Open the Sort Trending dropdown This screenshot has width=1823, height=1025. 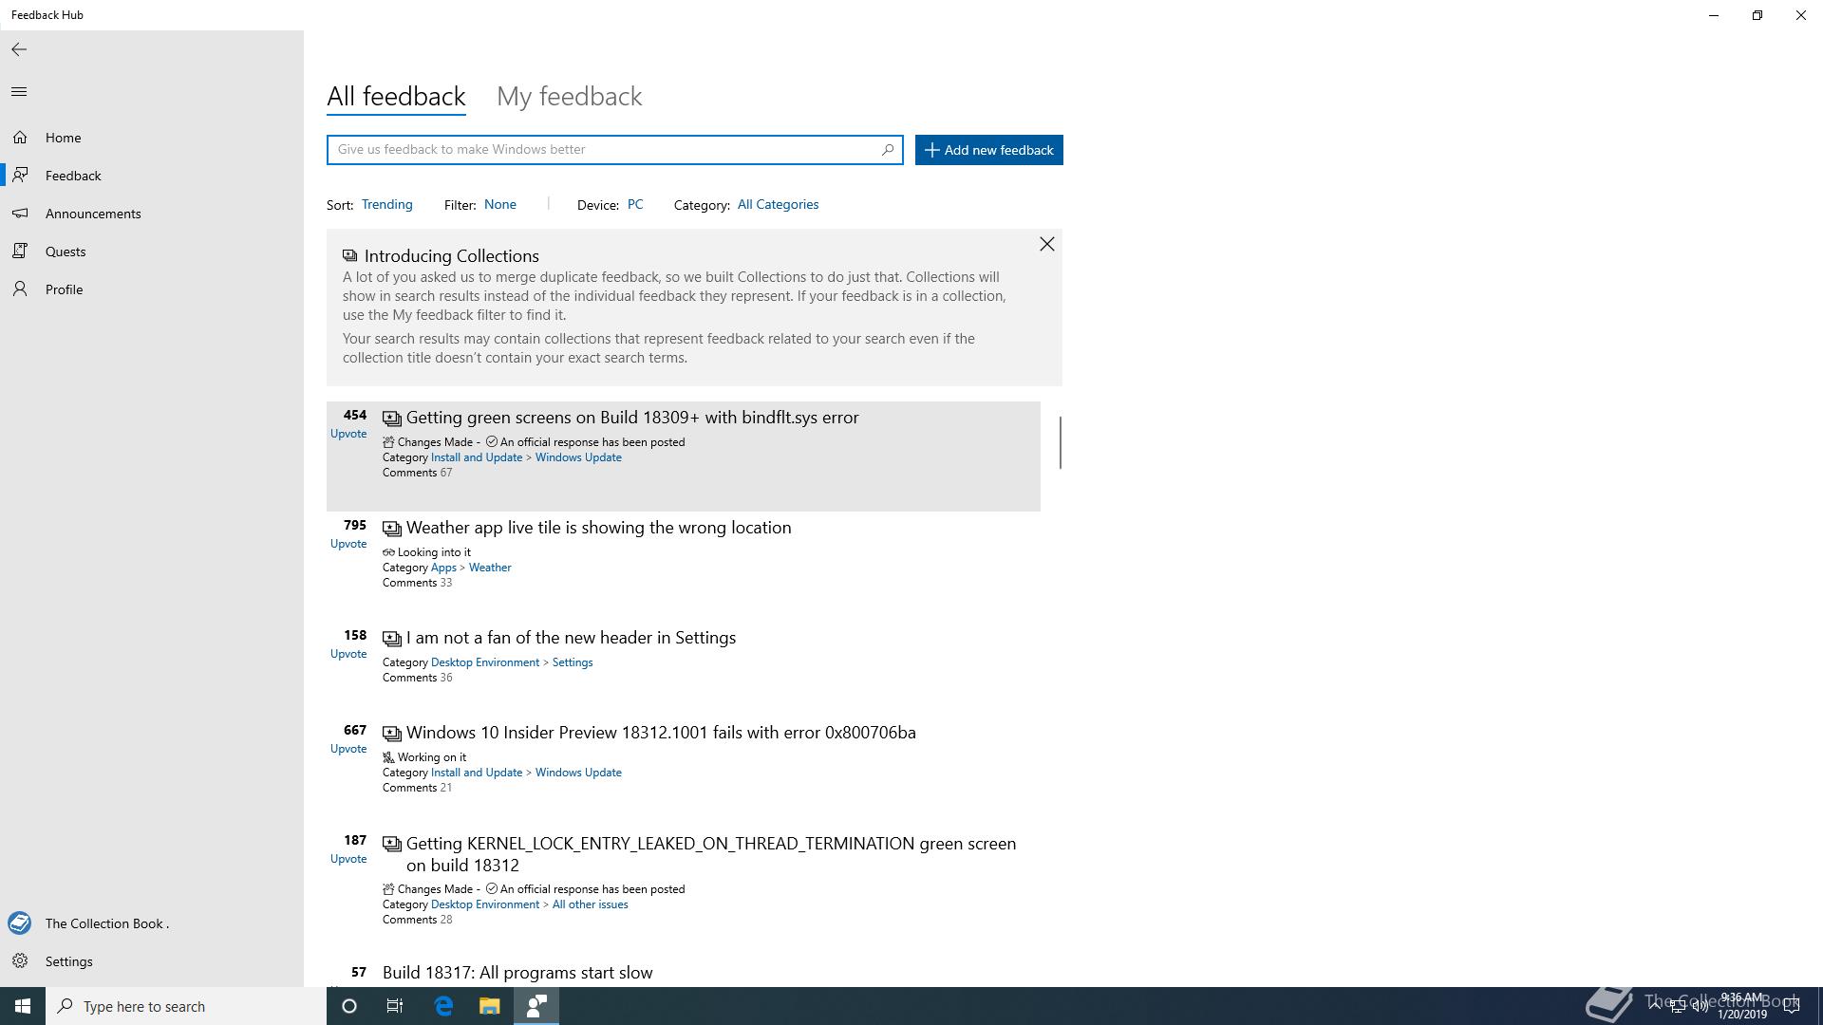click(x=386, y=205)
